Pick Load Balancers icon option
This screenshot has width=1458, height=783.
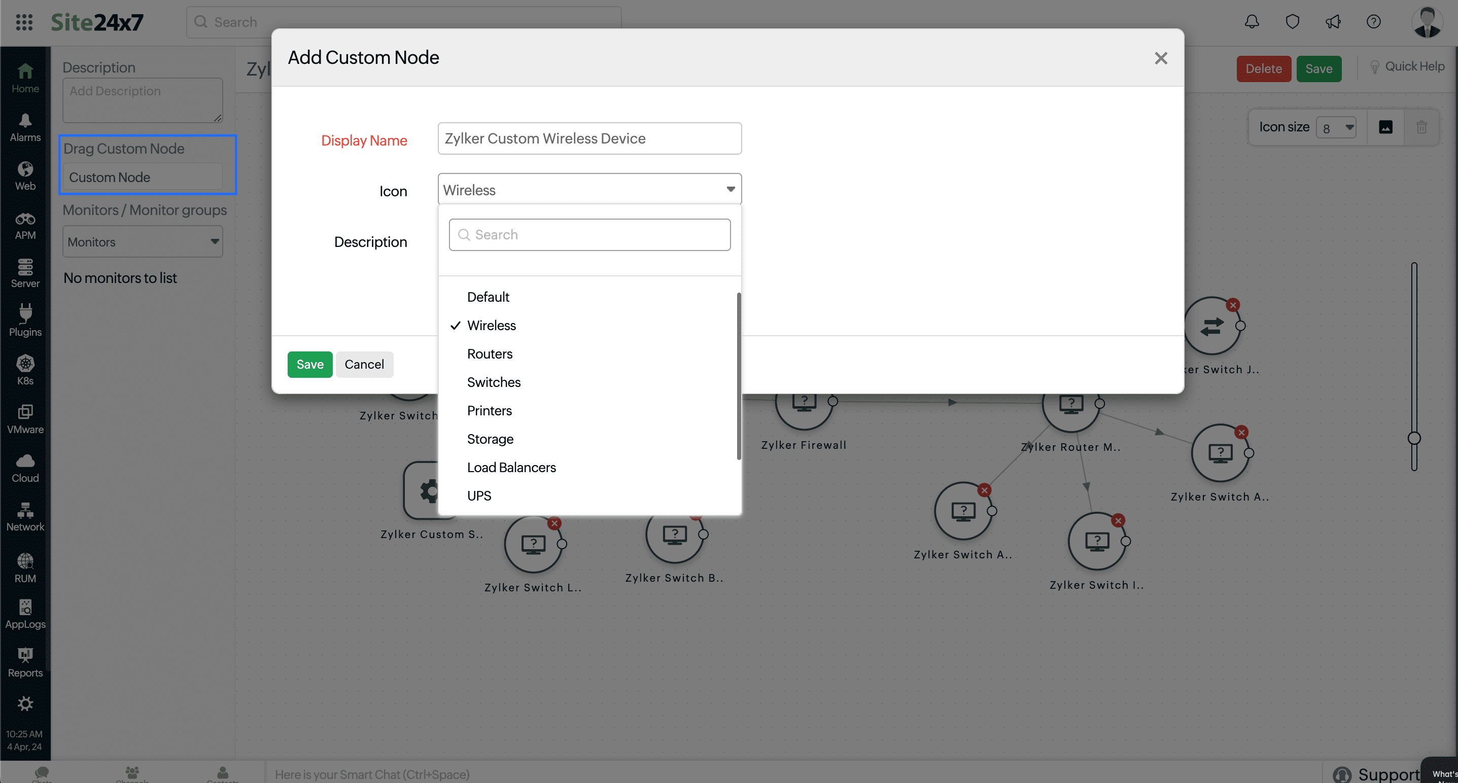511,467
